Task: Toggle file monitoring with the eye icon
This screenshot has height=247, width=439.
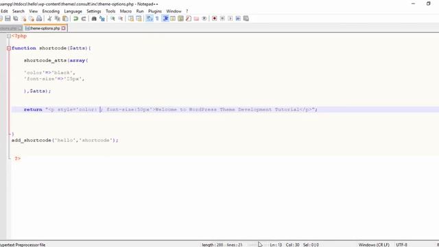Action: point(204,19)
